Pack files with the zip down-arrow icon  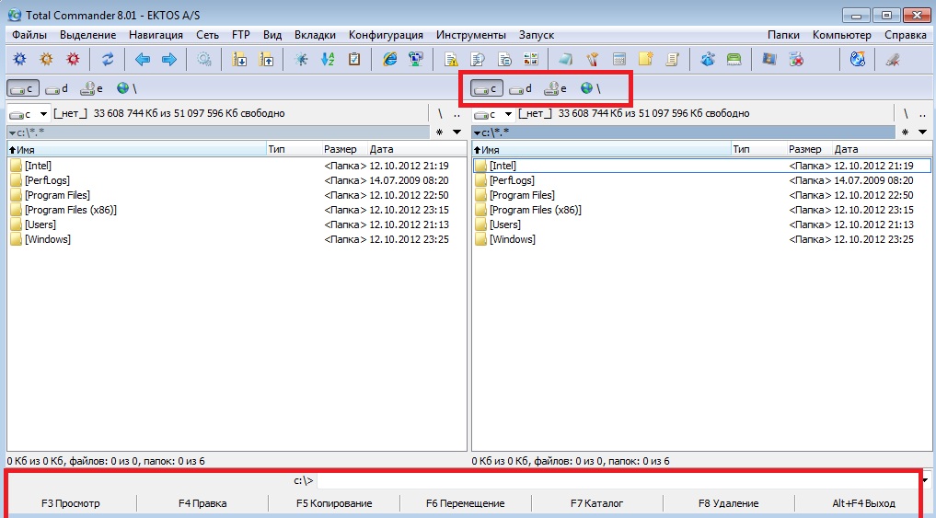(x=239, y=59)
